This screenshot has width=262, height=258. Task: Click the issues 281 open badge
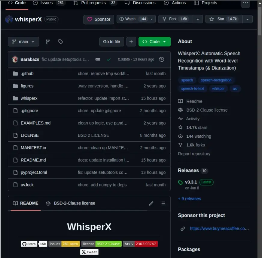pos(64,244)
